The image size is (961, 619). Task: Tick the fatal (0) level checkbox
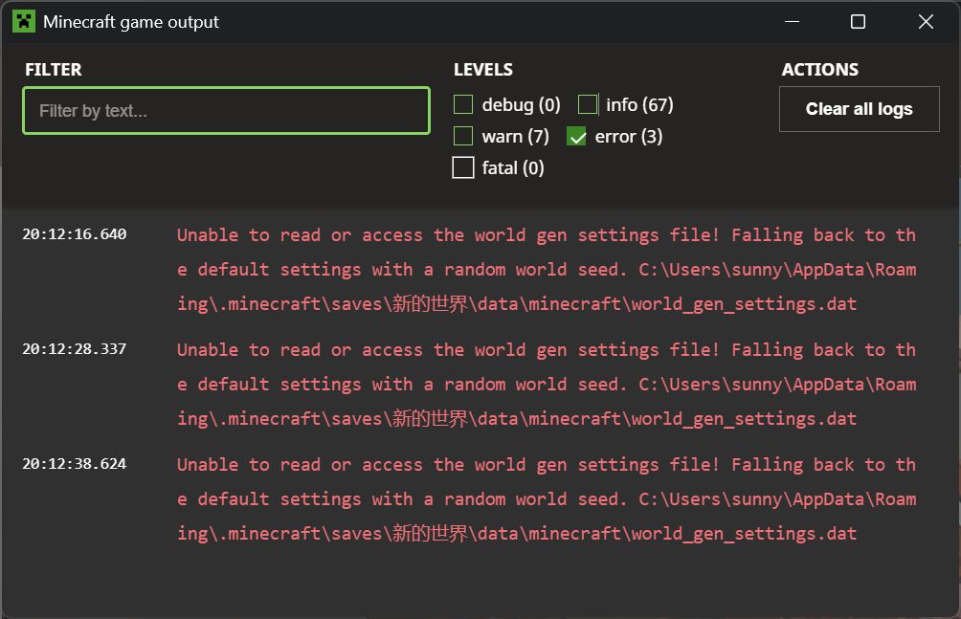(x=463, y=168)
